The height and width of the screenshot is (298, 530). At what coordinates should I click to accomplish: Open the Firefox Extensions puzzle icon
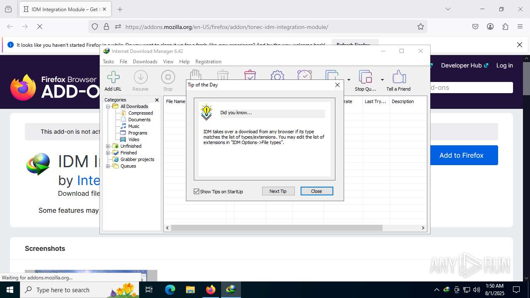click(x=505, y=26)
